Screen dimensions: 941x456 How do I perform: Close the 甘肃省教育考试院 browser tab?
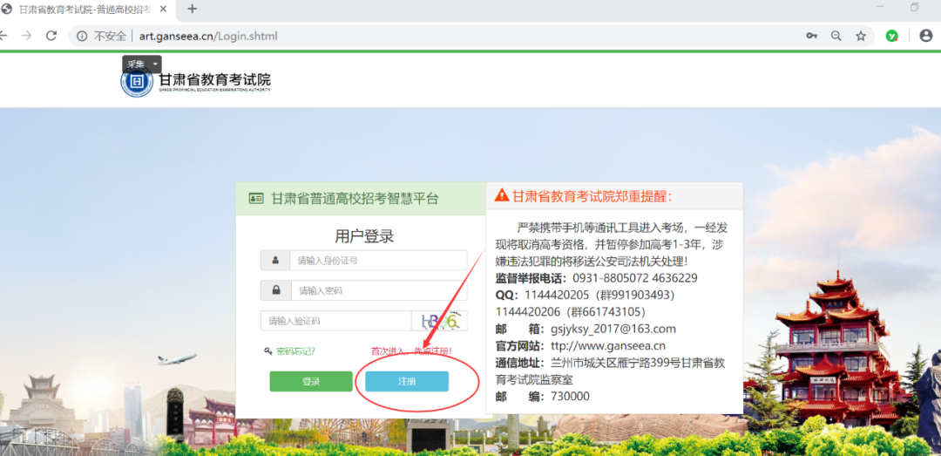163,9
